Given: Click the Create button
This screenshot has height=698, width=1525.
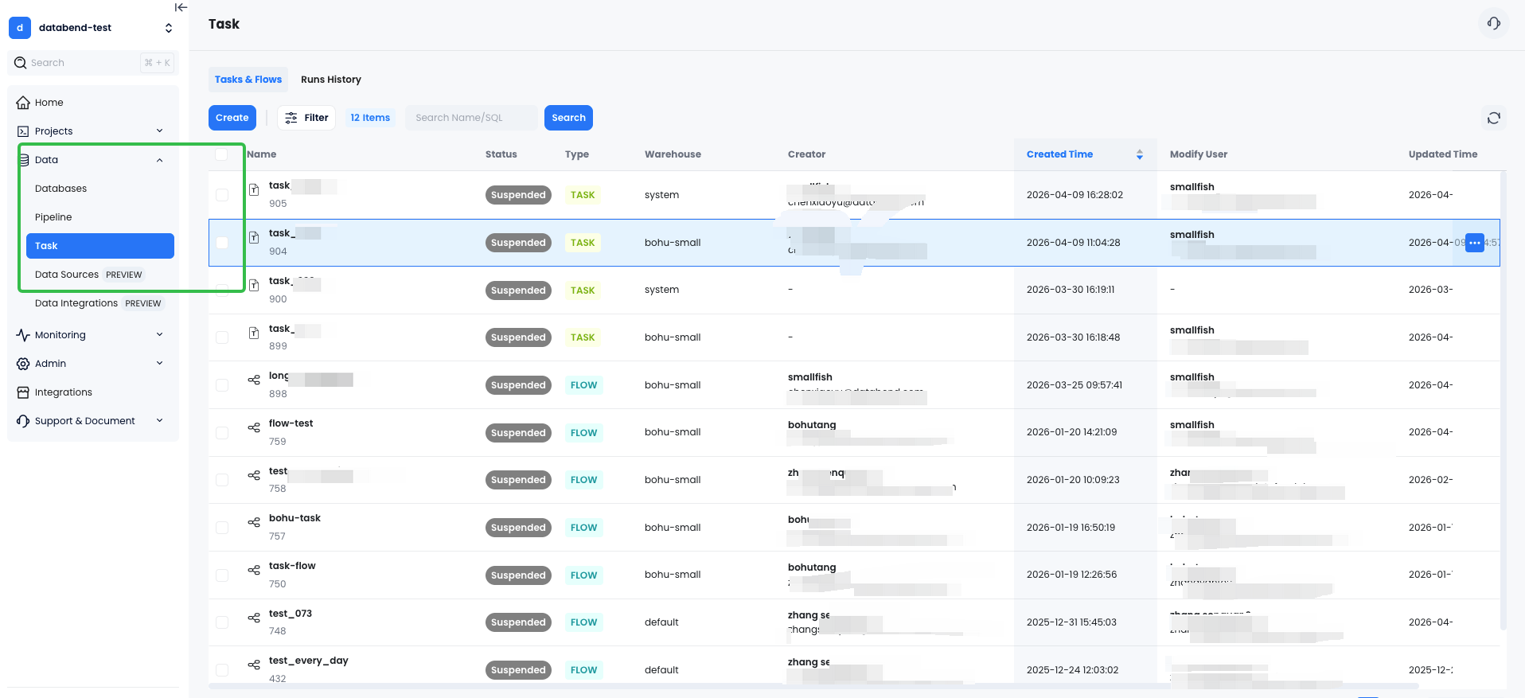Looking at the screenshot, I should click(x=232, y=118).
